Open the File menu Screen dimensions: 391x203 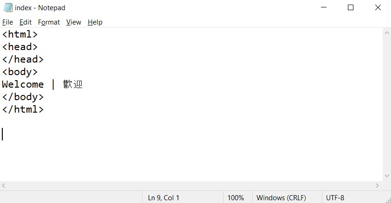[7, 22]
